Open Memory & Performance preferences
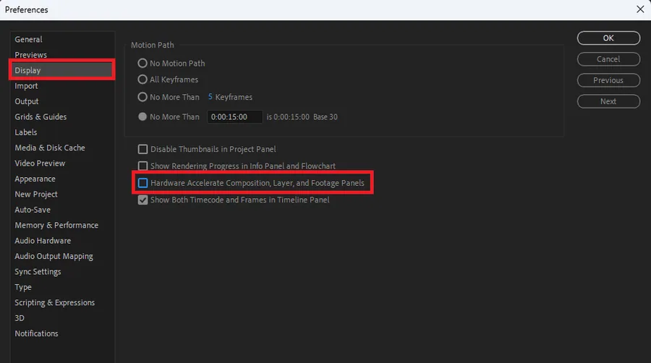Viewport: 651px width, 363px height. (x=56, y=226)
